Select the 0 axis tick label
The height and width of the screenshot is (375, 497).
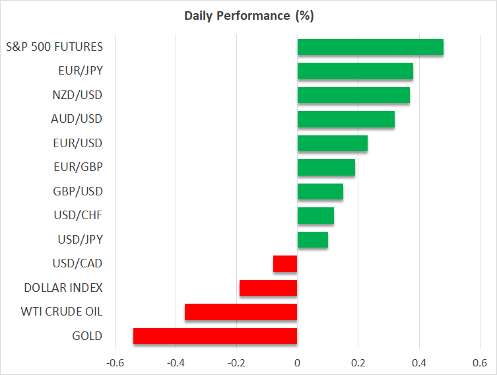(x=297, y=362)
